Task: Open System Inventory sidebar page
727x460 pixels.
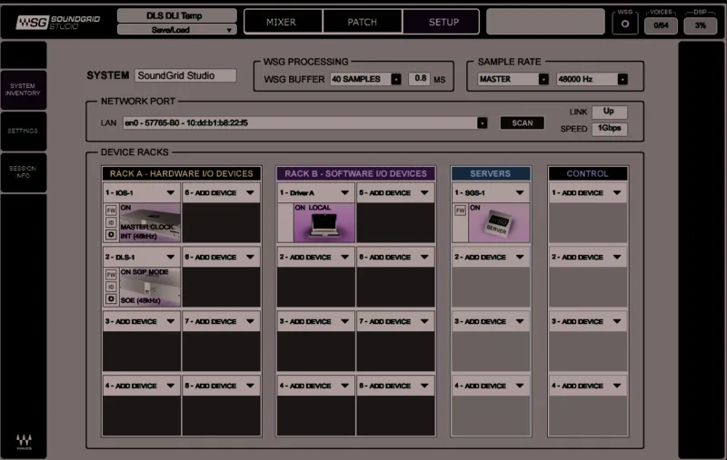Action: [24, 90]
